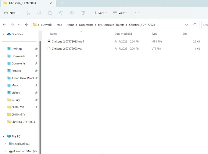The image size is (208, 154).
Task: Click Documents in the address breadcrumb
Action: click(86, 25)
